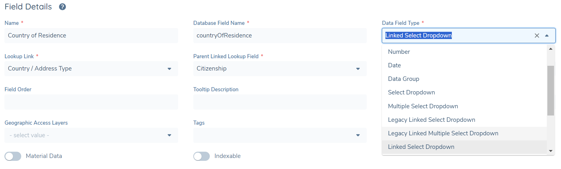Focus the Tooltip Description field
Screen dimensions: 561x169
point(280,102)
